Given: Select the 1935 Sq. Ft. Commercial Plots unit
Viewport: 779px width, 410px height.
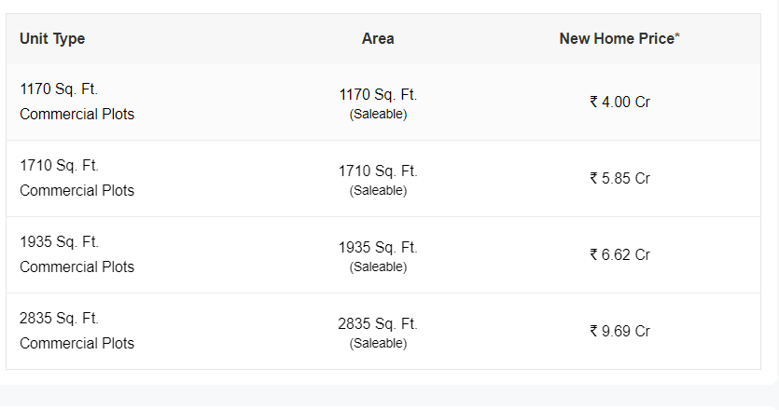Looking at the screenshot, I should tap(77, 254).
